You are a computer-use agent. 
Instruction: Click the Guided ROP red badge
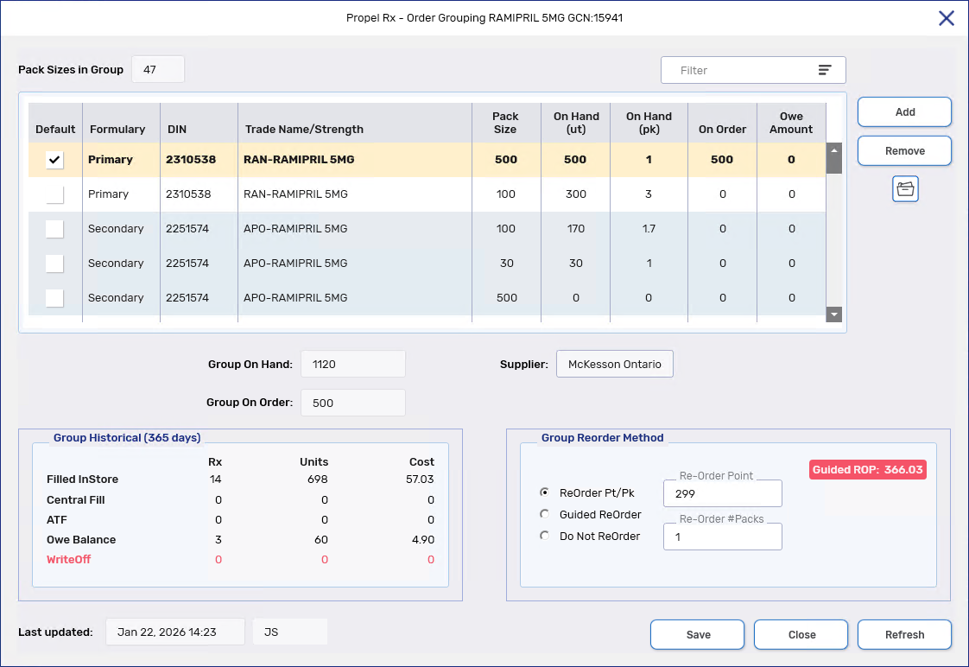[867, 470]
